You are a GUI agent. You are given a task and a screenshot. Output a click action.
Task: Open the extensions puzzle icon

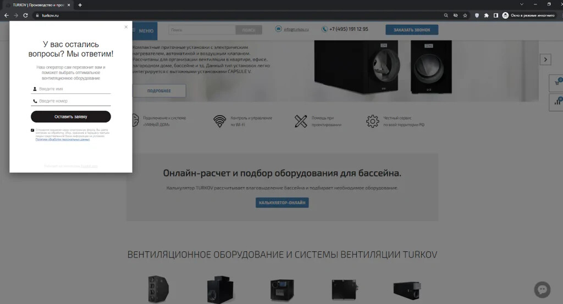tap(487, 15)
